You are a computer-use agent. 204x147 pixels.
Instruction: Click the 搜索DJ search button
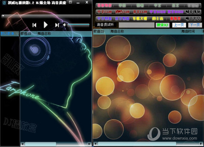163,25
